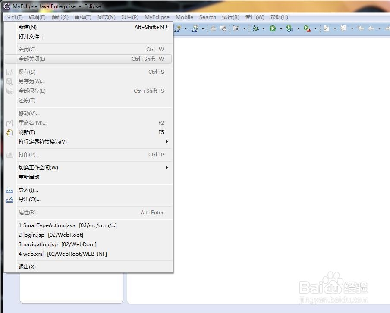Open the Run configurations dropdown arrow
The height and width of the screenshot is (313, 390).
[x=281, y=28]
